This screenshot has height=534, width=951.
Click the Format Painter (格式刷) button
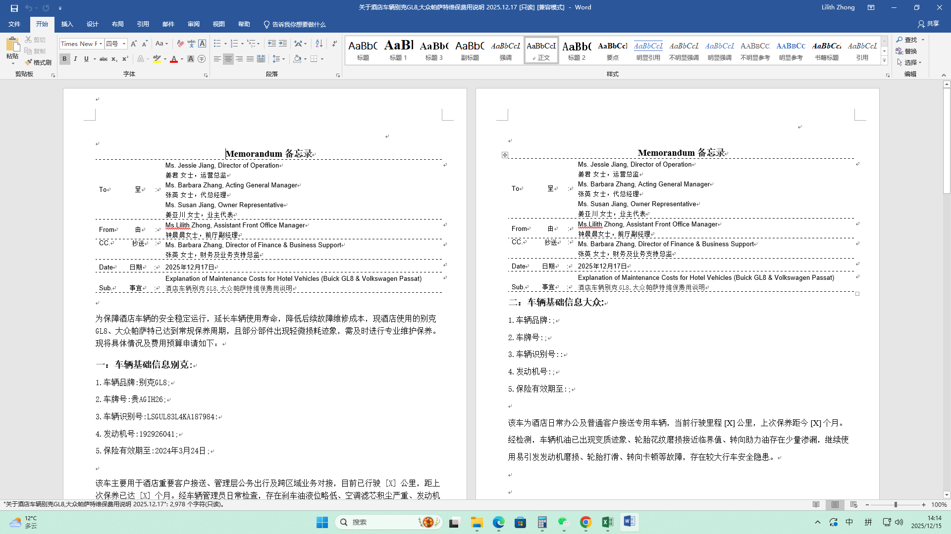pyautogui.click(x=38, y=62)
